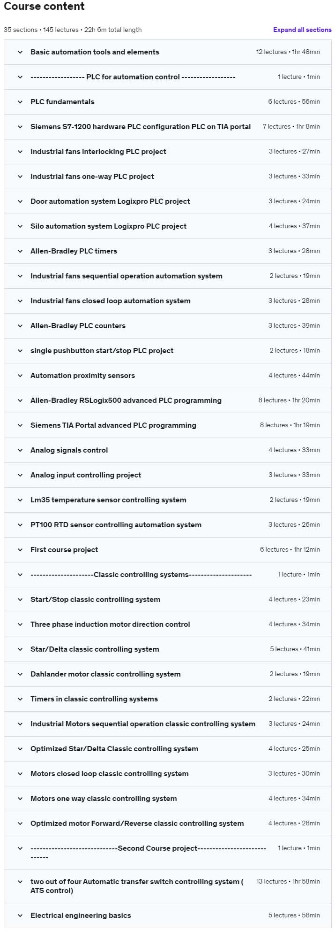Toggle the Electrical engineering basics chevron
Image resolution: width=335 pixels, height=931 pixels.
20,916
